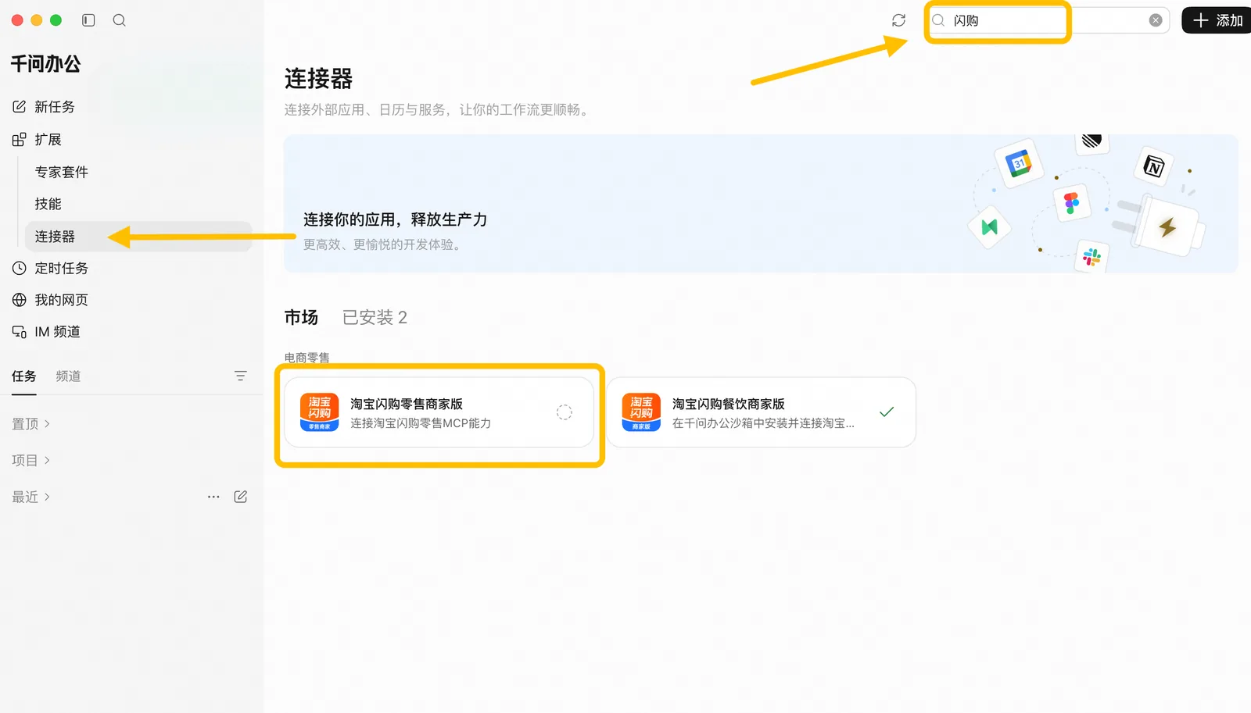Click the 新任务 pencil icon

pos(20,106)
